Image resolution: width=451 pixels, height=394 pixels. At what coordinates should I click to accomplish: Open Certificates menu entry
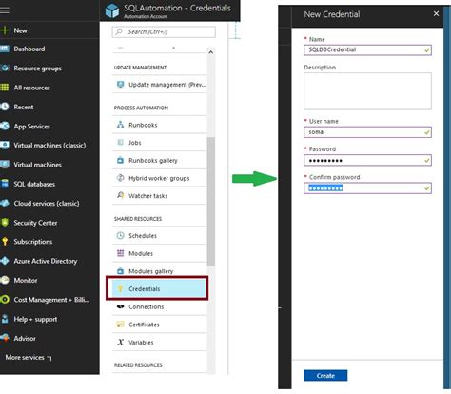pyautogui.click(x=159, y=325)
